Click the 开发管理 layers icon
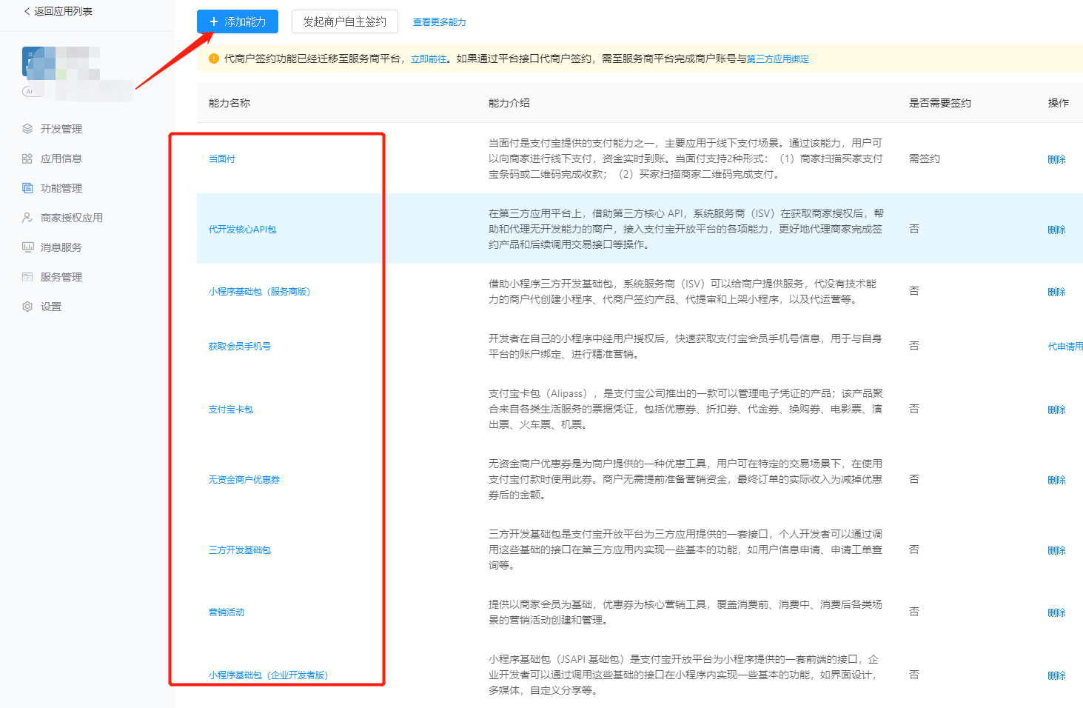 (27, 129)
